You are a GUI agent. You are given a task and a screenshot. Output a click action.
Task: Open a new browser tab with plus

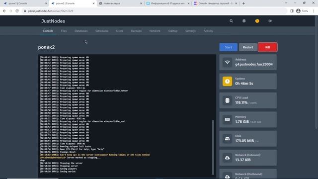243,3
